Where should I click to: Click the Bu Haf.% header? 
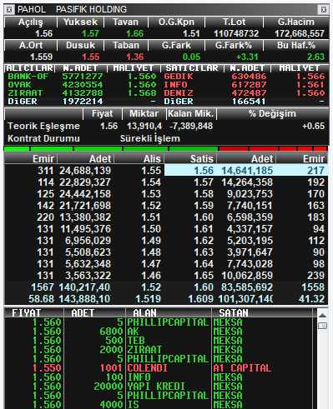click(296, 45)
